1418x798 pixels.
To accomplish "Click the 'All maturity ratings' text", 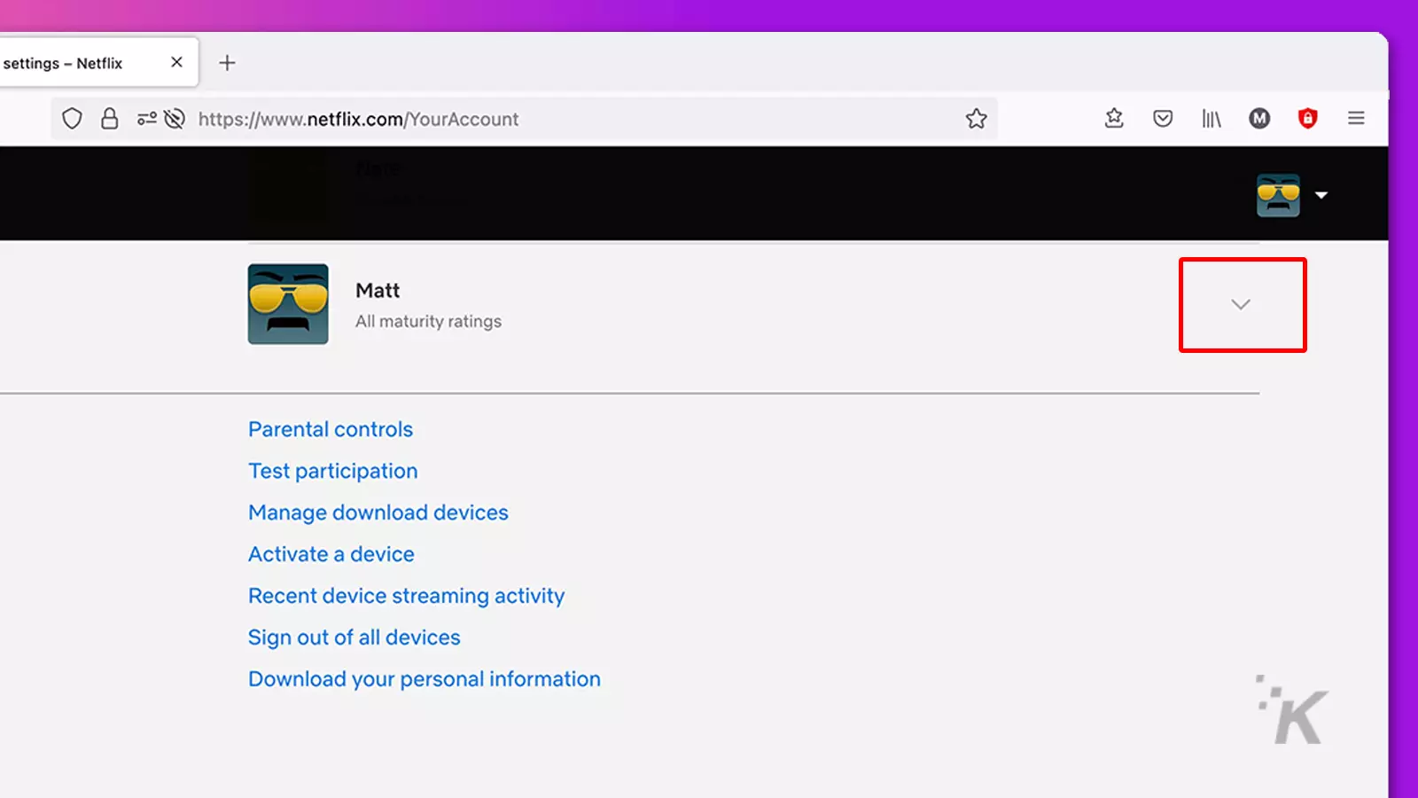I will pos(428,321).
